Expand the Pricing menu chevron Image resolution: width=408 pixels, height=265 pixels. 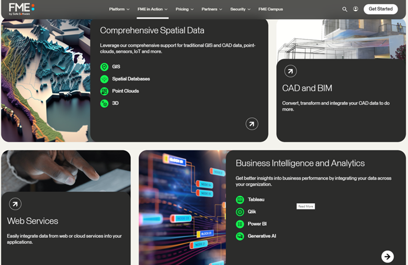tap(192, 9)
